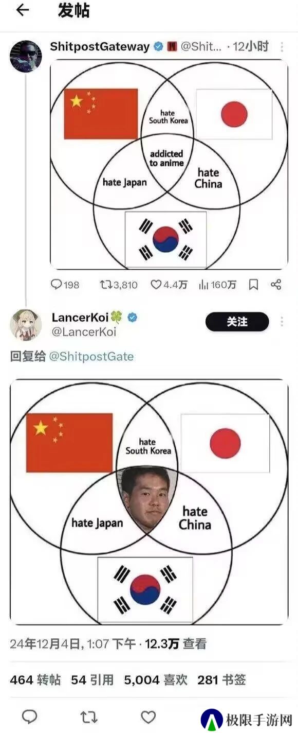Screen dimensions: 298x733
Task: Click the reply icon showing 198
Action: click(65, 285)
